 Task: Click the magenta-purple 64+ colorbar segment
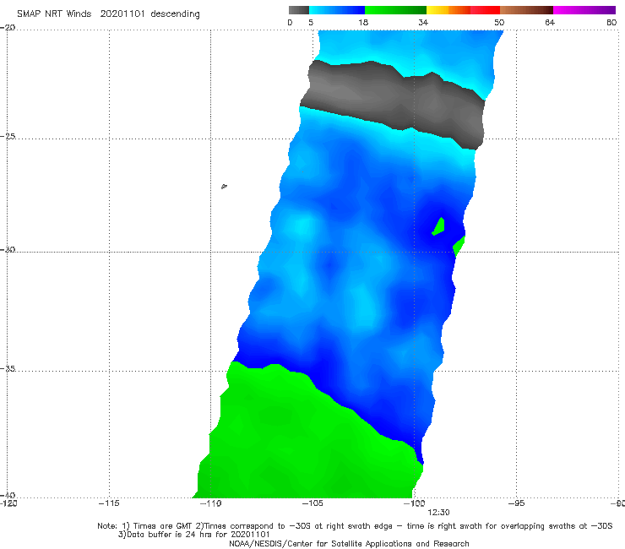[x=584, y=10]
